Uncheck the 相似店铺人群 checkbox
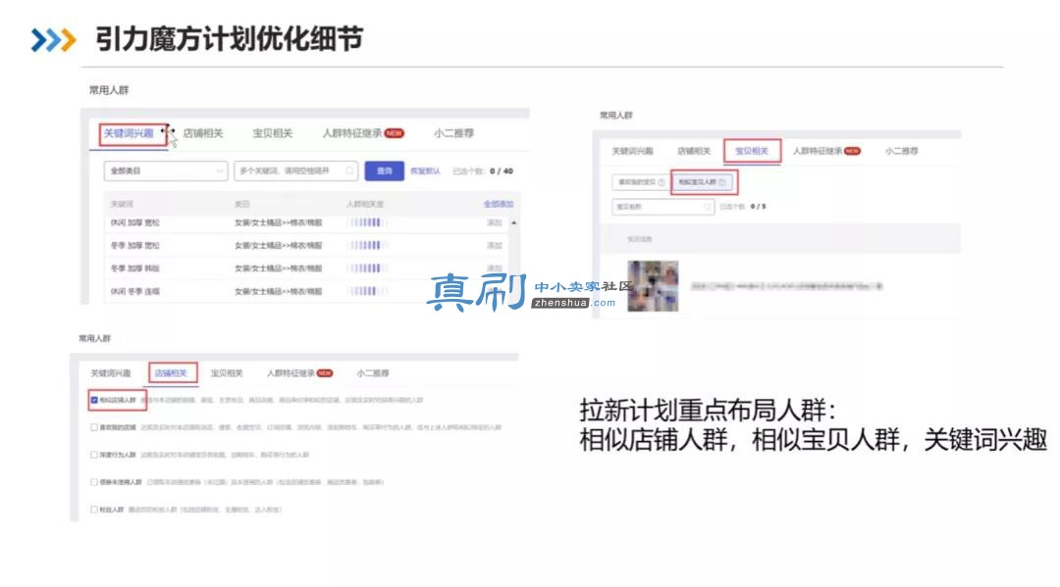The height and width of the screenshot is (587, 1060). (x=94, y=400)
